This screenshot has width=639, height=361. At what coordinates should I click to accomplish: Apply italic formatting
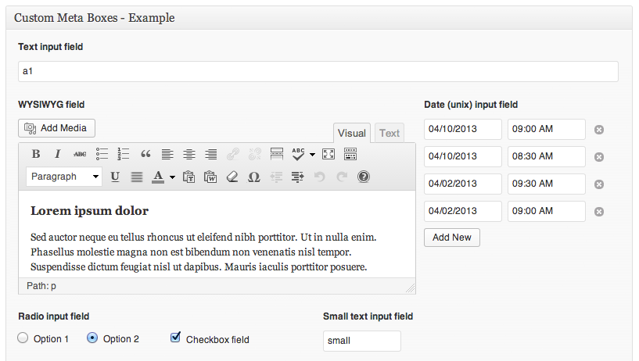pos(57,154)
